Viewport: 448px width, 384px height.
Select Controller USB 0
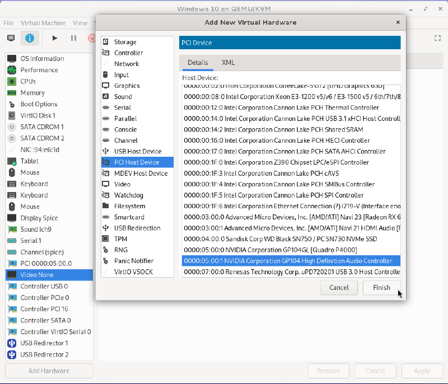coord(49,287)
